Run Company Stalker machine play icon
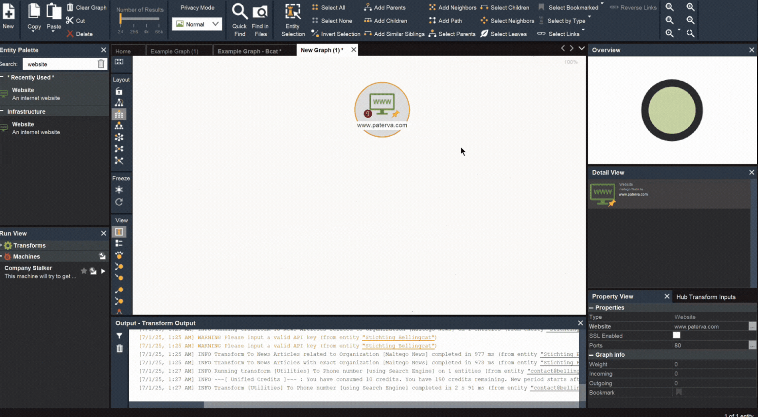 tap(103, 271)
